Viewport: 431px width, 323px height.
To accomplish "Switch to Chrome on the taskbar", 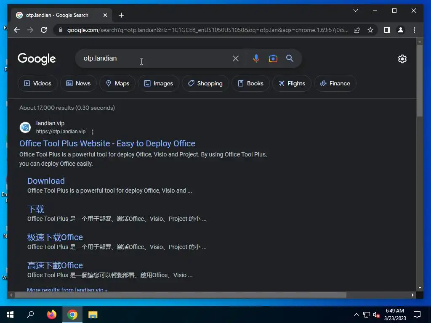I will click(72, 315).
